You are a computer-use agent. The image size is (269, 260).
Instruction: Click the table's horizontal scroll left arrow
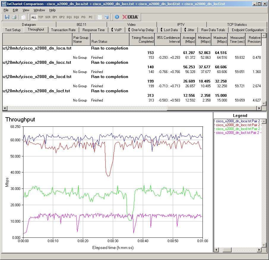(5, 108)
